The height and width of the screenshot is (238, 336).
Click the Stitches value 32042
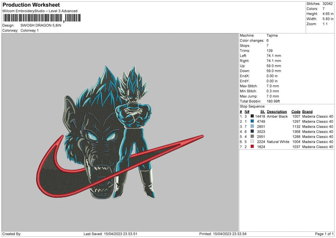click(328, 4)
